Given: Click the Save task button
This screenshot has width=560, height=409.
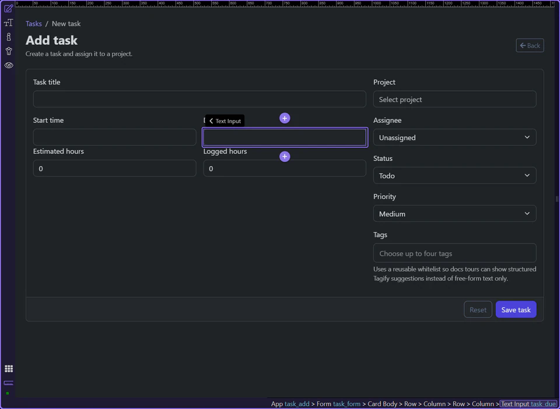Looking at the screenshot, I should point(516,309).
